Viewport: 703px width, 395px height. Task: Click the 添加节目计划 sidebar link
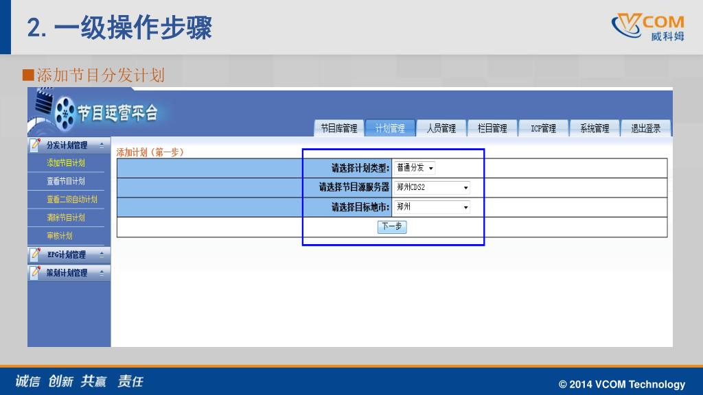tap(66, 163)
